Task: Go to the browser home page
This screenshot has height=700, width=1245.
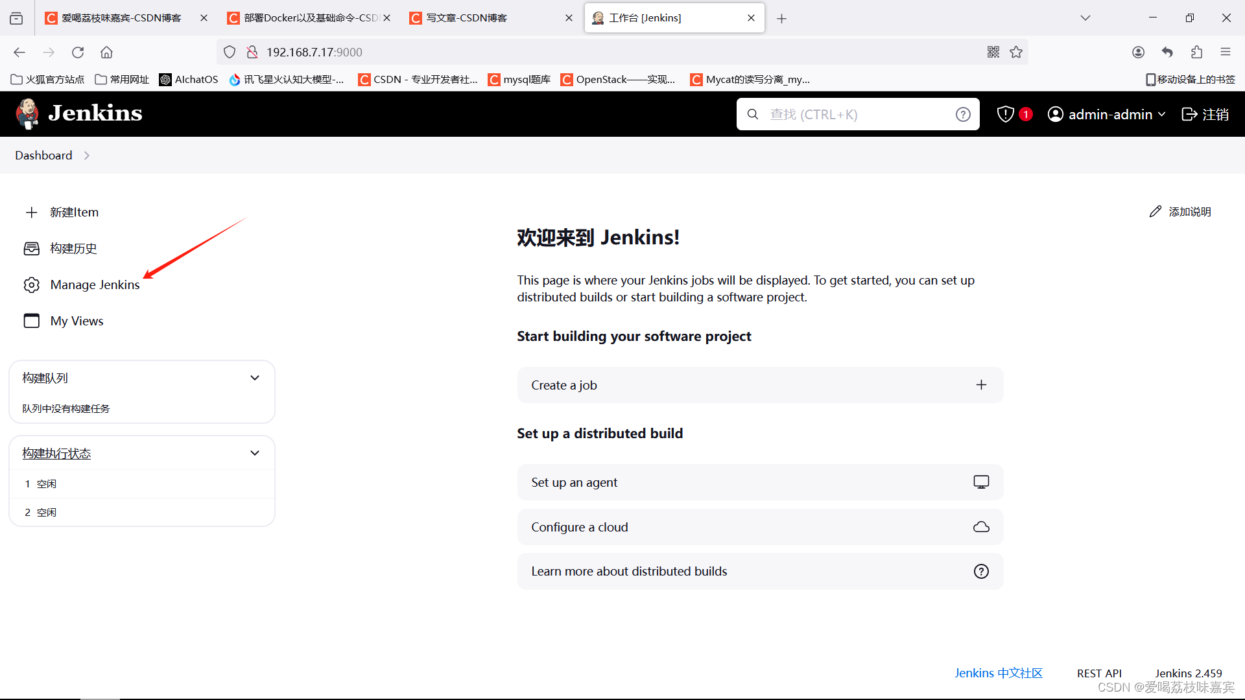Action: click(106, 52)
